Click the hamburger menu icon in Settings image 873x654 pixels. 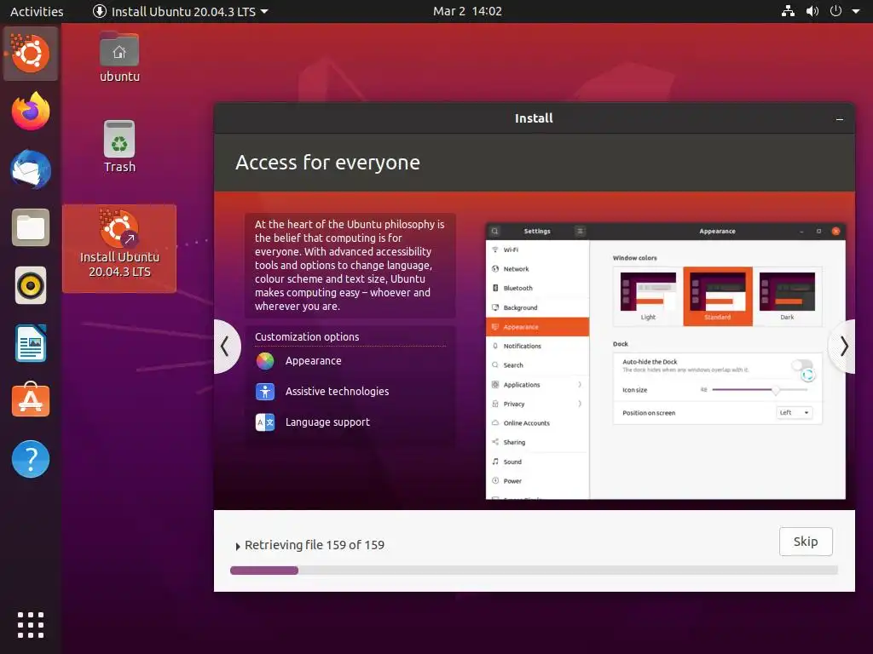tap(580, 231)
